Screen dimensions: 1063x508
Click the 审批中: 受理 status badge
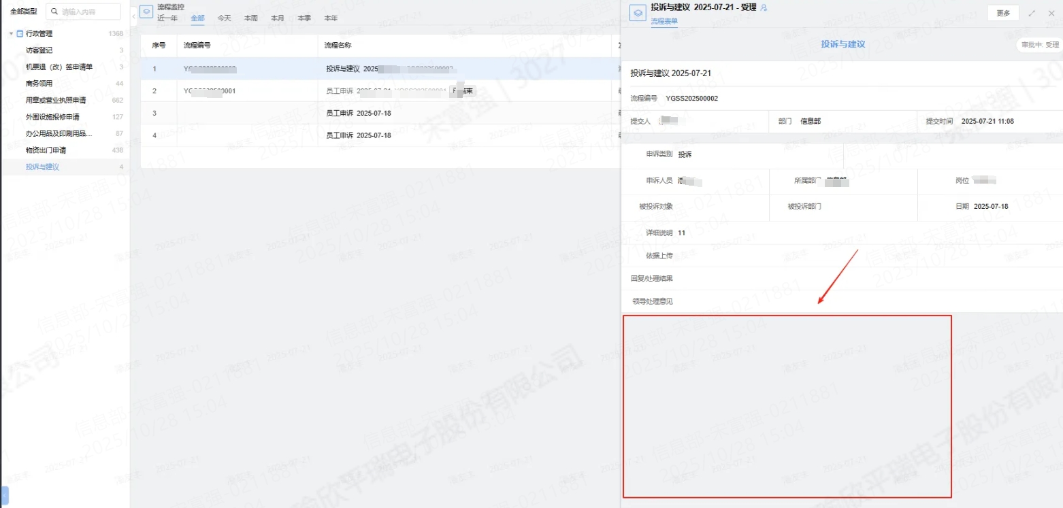(x=1039, y=45)
